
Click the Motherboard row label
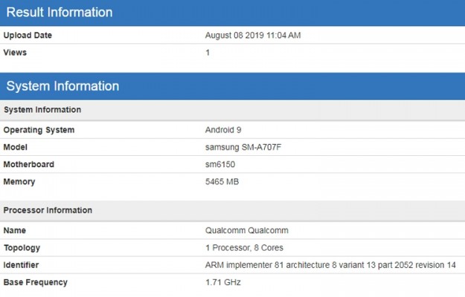click(29, 164)
